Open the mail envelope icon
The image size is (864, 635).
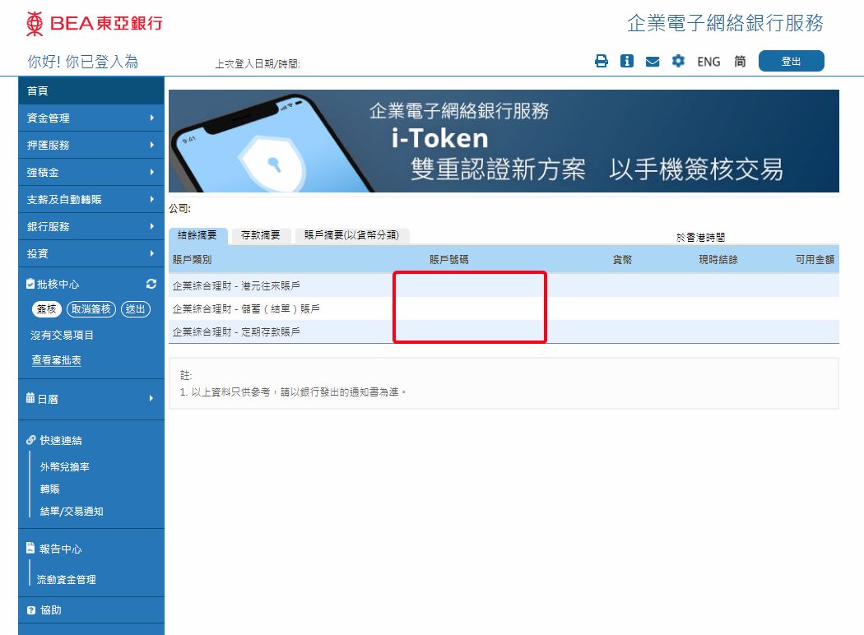[x=653, y=62]
